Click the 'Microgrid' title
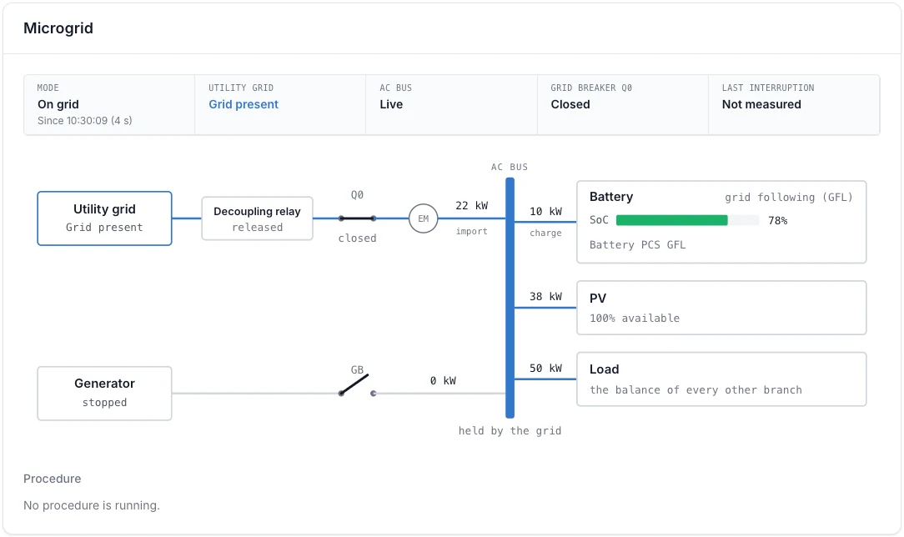 58,28
